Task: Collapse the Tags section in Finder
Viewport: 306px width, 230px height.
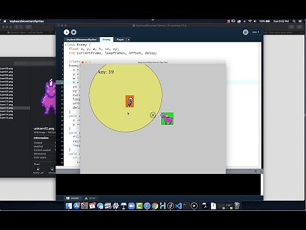Action: (36, 164)
